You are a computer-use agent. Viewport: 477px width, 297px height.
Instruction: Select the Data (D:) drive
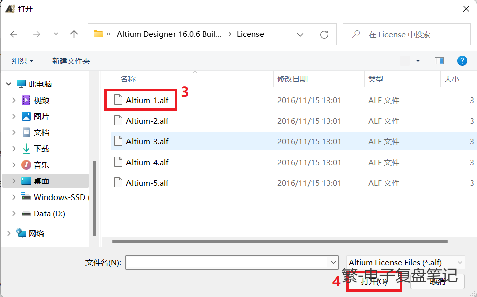coord(50,214)
